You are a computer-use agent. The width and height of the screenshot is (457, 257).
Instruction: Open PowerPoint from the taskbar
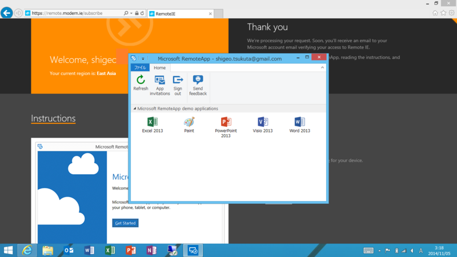[x=131, y=250]
